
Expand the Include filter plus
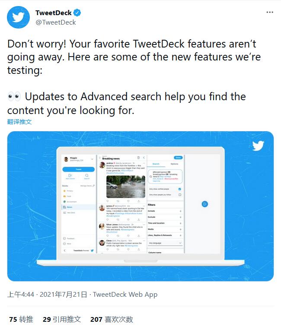coord(180,211)
